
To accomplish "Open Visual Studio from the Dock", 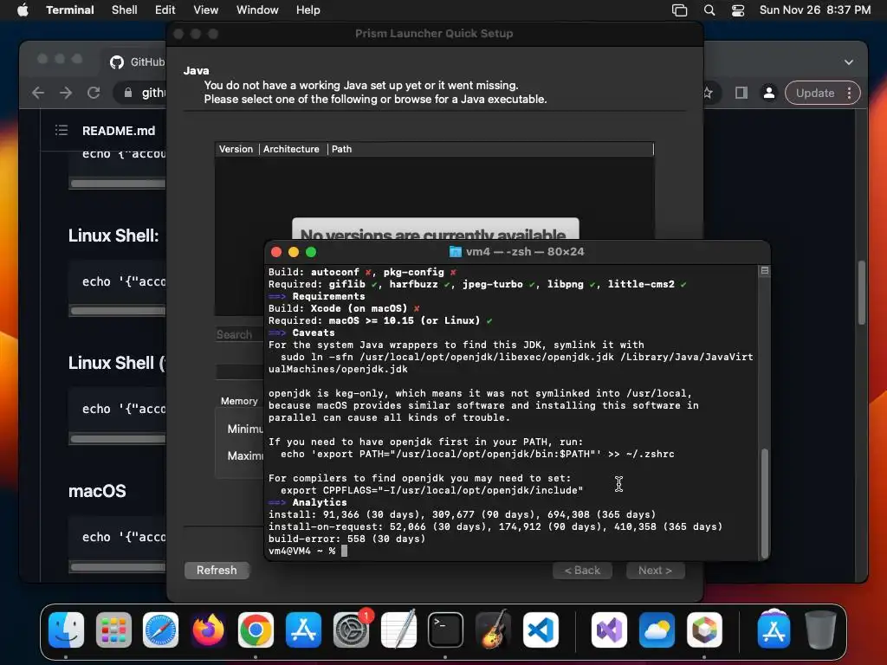I will [x=609, y=629].
